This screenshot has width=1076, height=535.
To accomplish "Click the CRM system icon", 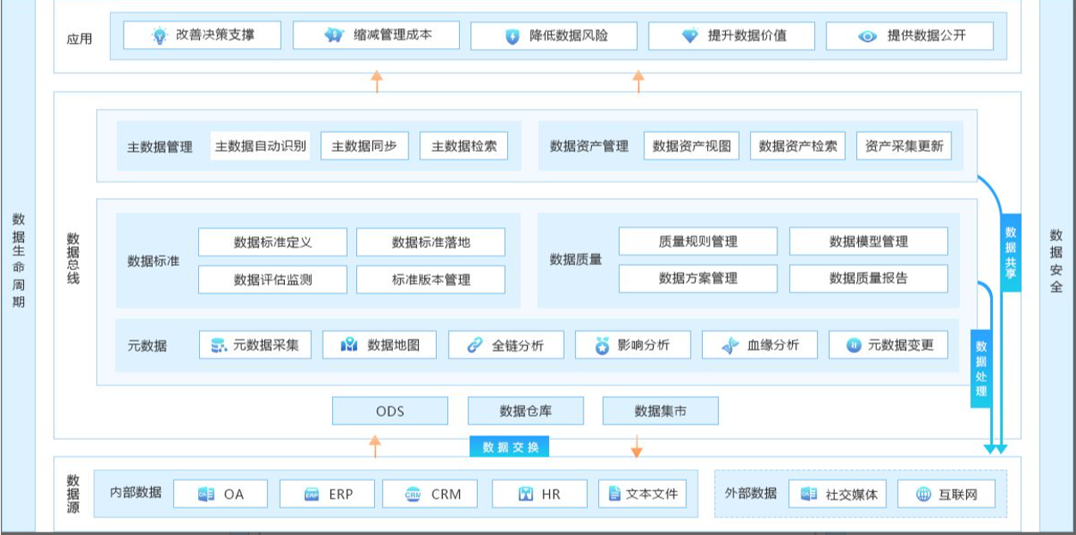I will [x=414, y=495].
